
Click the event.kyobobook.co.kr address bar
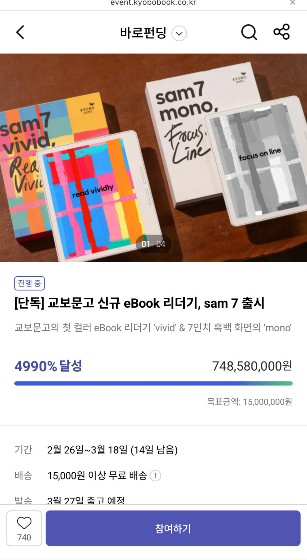pyautogui.click(x=153, y=3)
